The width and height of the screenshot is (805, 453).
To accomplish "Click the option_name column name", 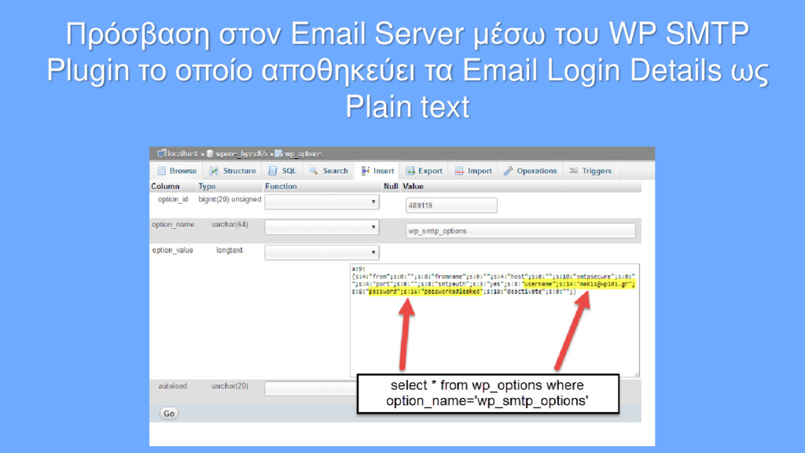I will tap(173, 224).
